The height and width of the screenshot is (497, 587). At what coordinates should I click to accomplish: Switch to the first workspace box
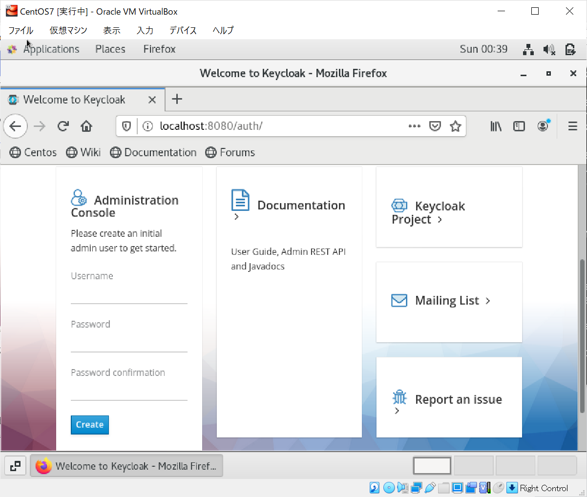[x=432, y=466]
